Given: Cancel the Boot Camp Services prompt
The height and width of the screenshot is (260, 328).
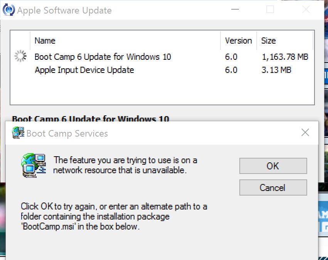Looking at the screenshot, I should pos(273,188).
